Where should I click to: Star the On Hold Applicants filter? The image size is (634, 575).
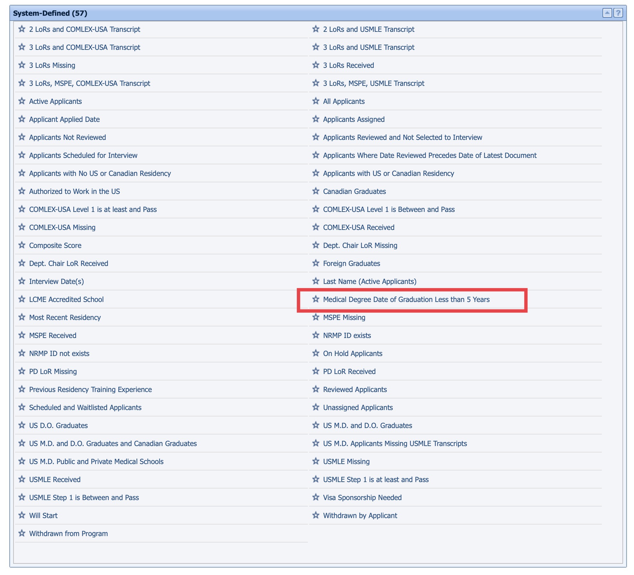[x=316, y=353]
